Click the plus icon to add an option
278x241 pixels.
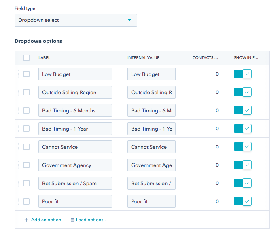click(x=26, y=220)
